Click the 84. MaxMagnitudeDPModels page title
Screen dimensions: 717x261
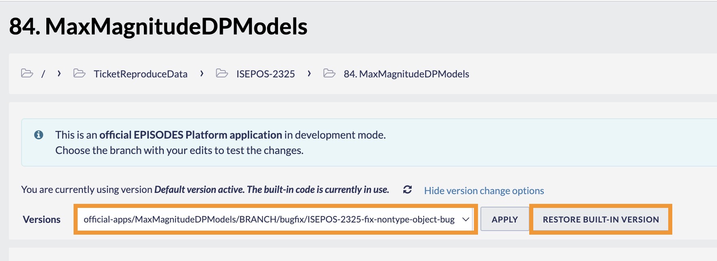pos(158,26)
